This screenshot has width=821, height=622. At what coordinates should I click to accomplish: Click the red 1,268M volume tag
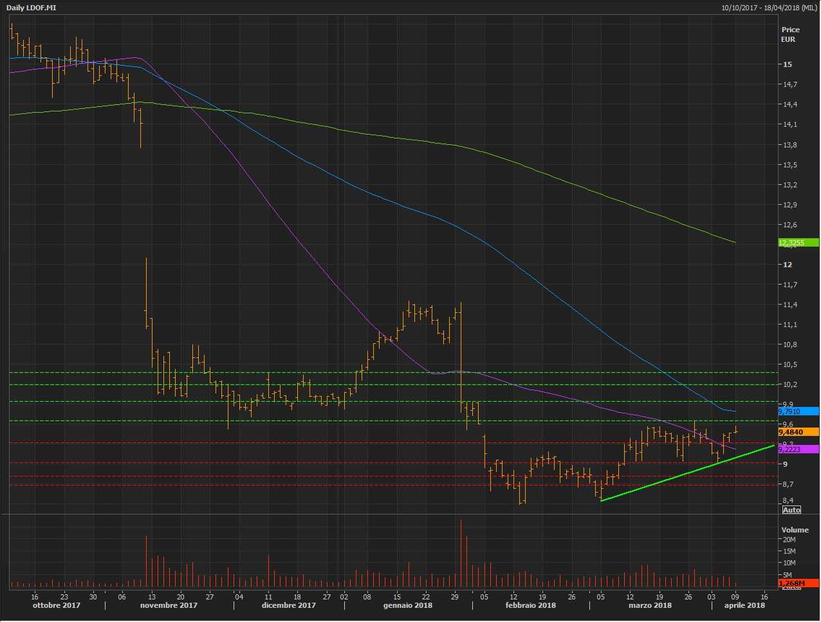[798, 583]
